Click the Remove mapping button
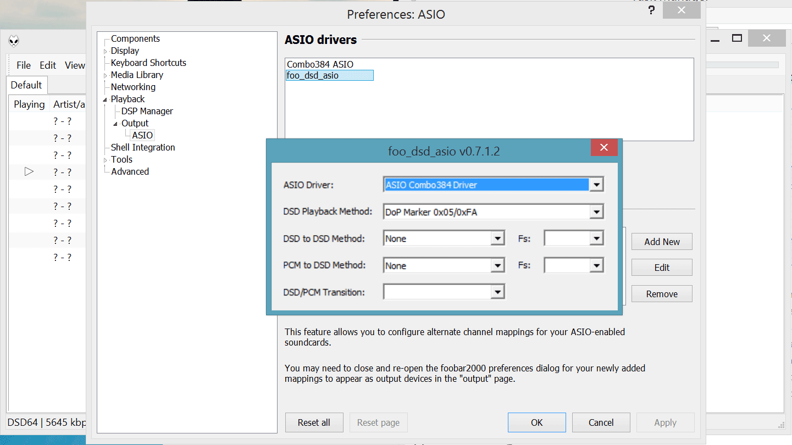Screen dimensions: 792x445 (x=662, y=294)
